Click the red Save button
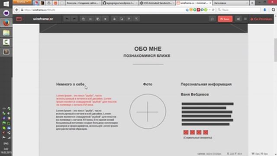The height and width of the screenshot is (156, 277). coord(225,19)
